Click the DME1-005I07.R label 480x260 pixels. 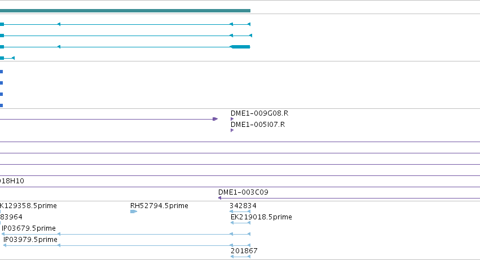pos(258,125)
